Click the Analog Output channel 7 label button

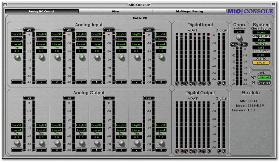click(137, 150)
